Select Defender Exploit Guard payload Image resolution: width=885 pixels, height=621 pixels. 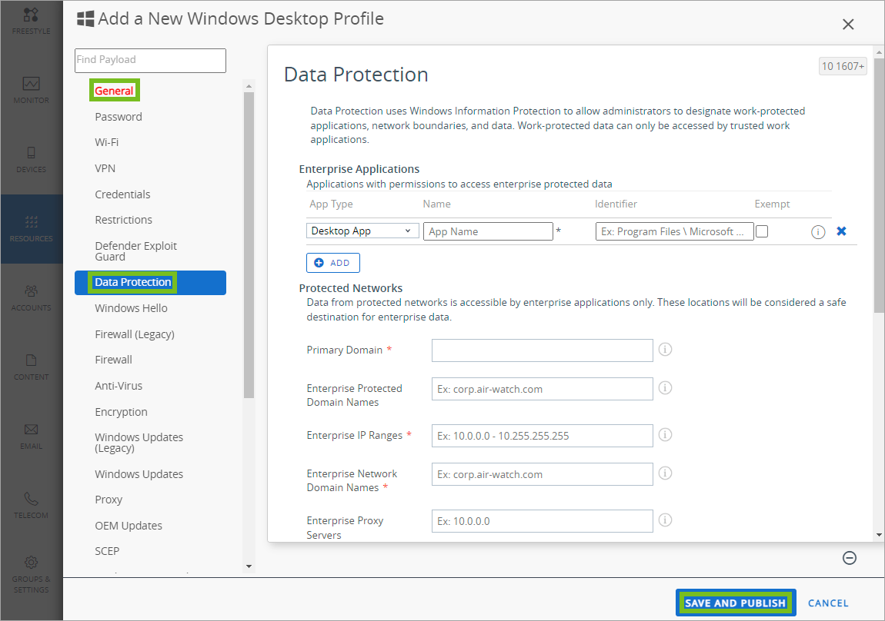click(135, 251)
